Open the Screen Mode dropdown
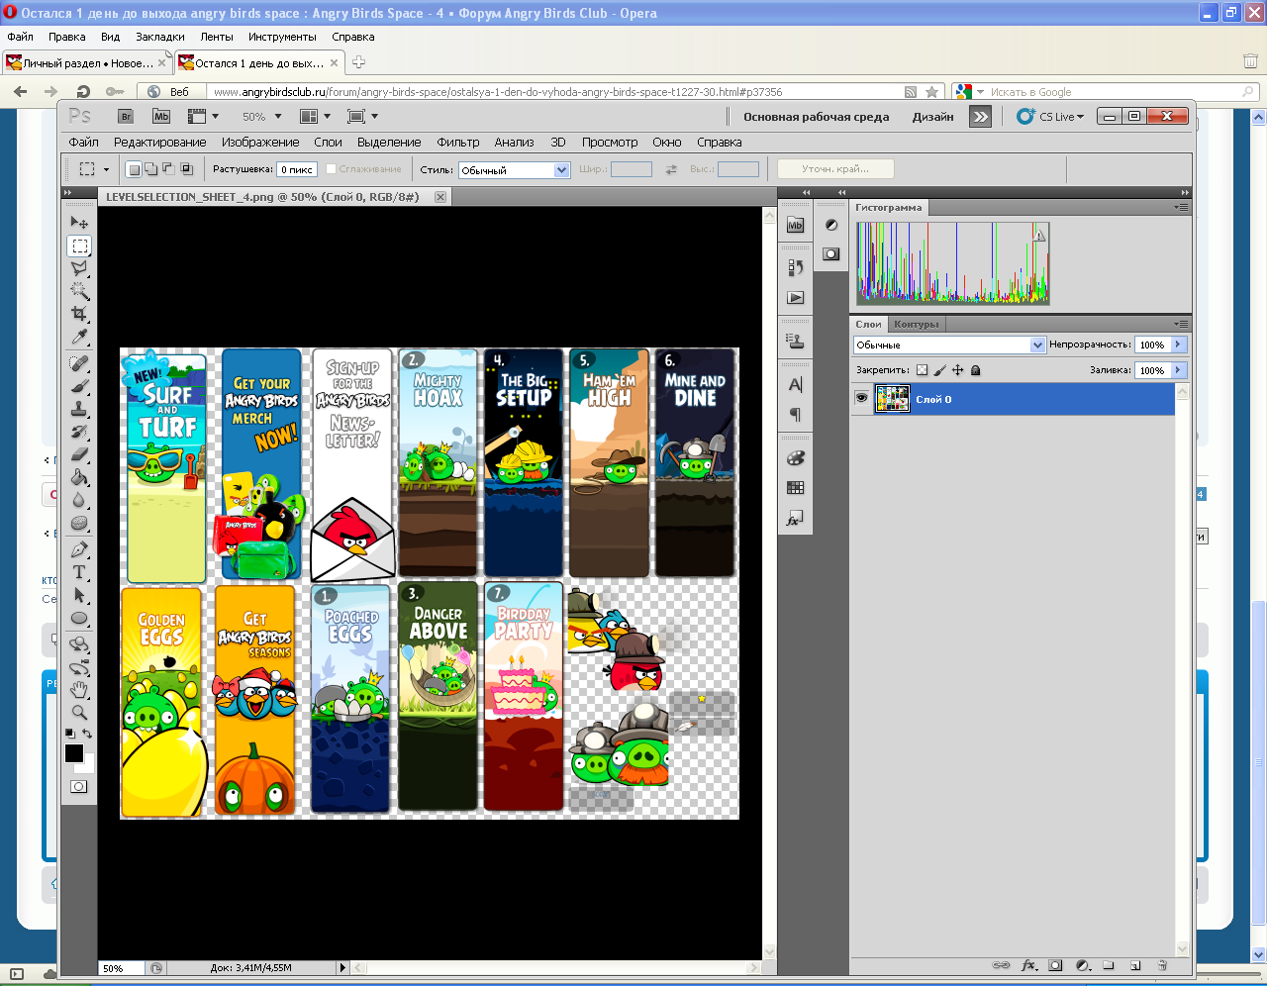Screen dimensions: 1267x986 tap(361, 117)
